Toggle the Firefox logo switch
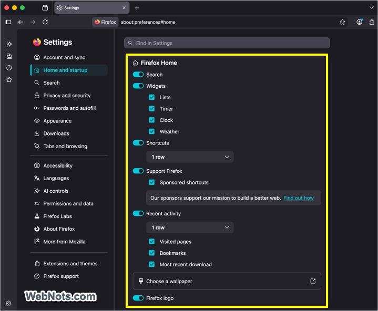Screen dimensions: 378x311 pos(138,298)
